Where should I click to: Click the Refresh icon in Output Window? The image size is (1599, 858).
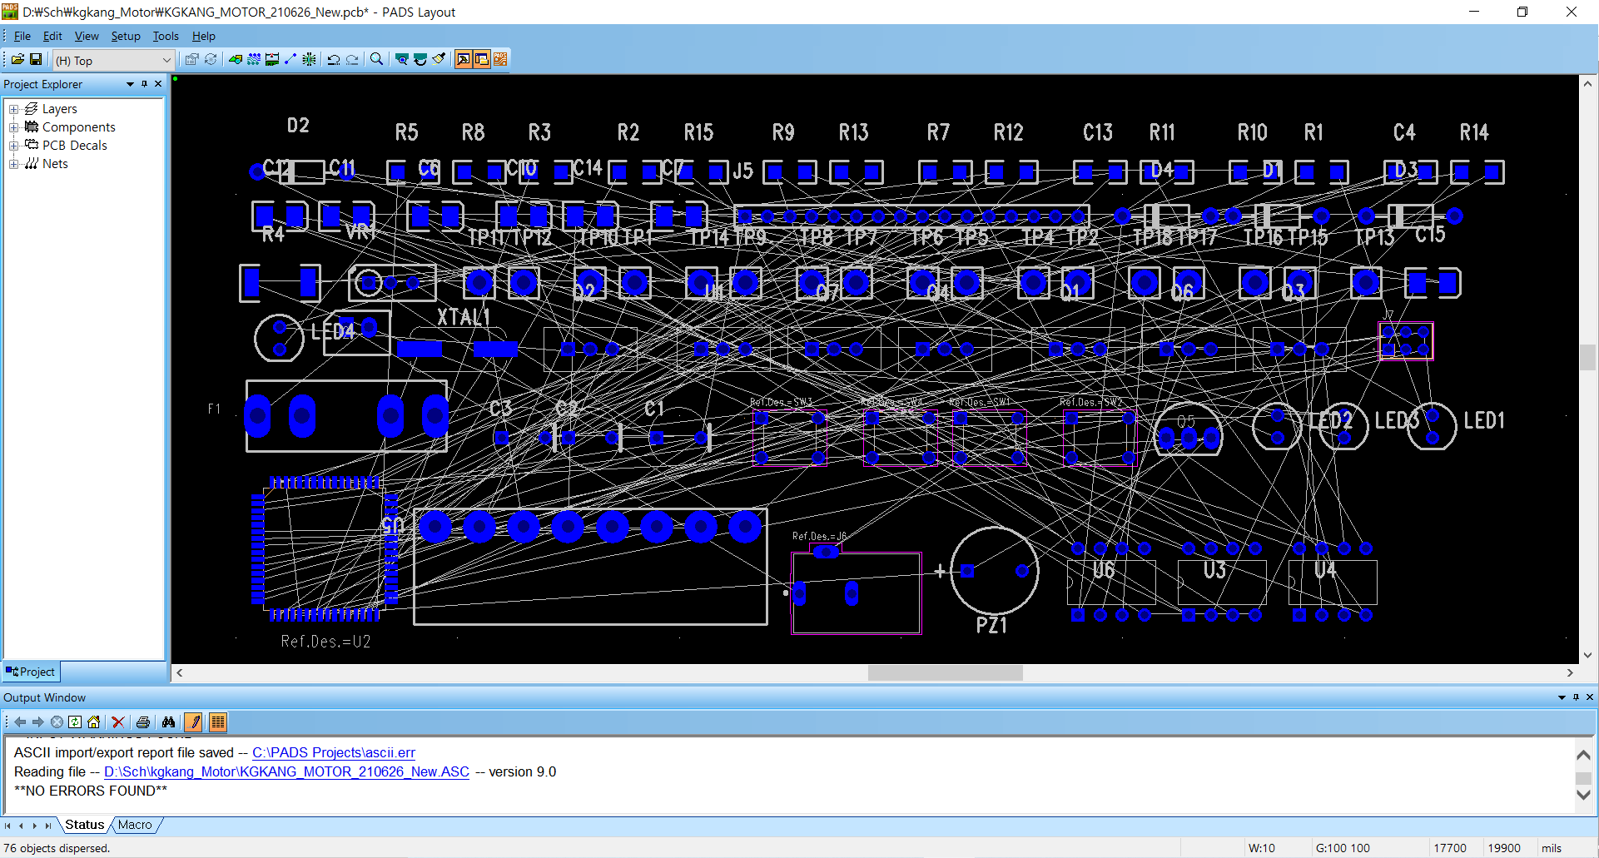[75, 722]
